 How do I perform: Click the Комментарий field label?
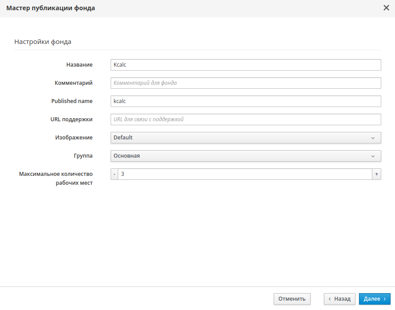pos(73,83)
